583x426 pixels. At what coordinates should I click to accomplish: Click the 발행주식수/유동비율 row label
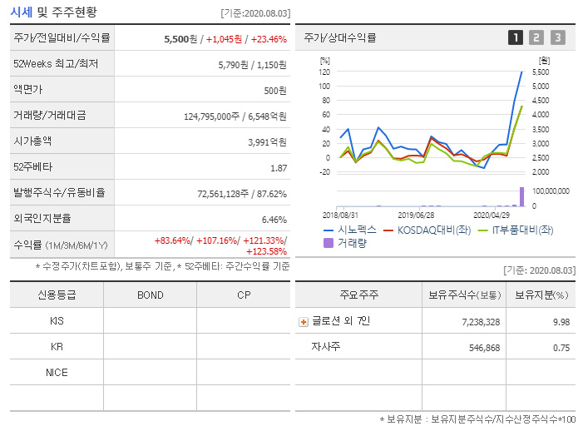pos(60,192)
